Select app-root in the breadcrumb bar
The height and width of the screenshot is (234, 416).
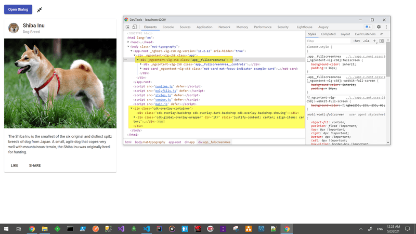point(175,142)
